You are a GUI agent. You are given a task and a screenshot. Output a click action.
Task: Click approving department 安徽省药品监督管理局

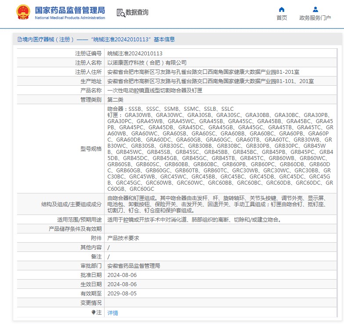pos(134,266)
